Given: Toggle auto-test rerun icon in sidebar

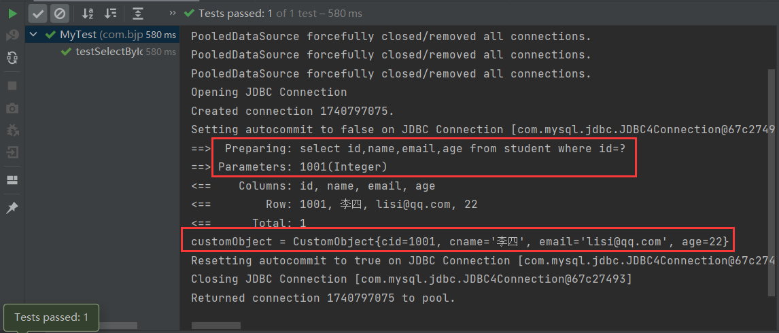Looking at the screenshot, I should tap(12, 58).
